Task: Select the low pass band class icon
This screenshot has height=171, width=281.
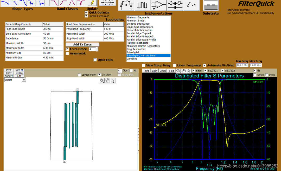Action: pos(54,3)
